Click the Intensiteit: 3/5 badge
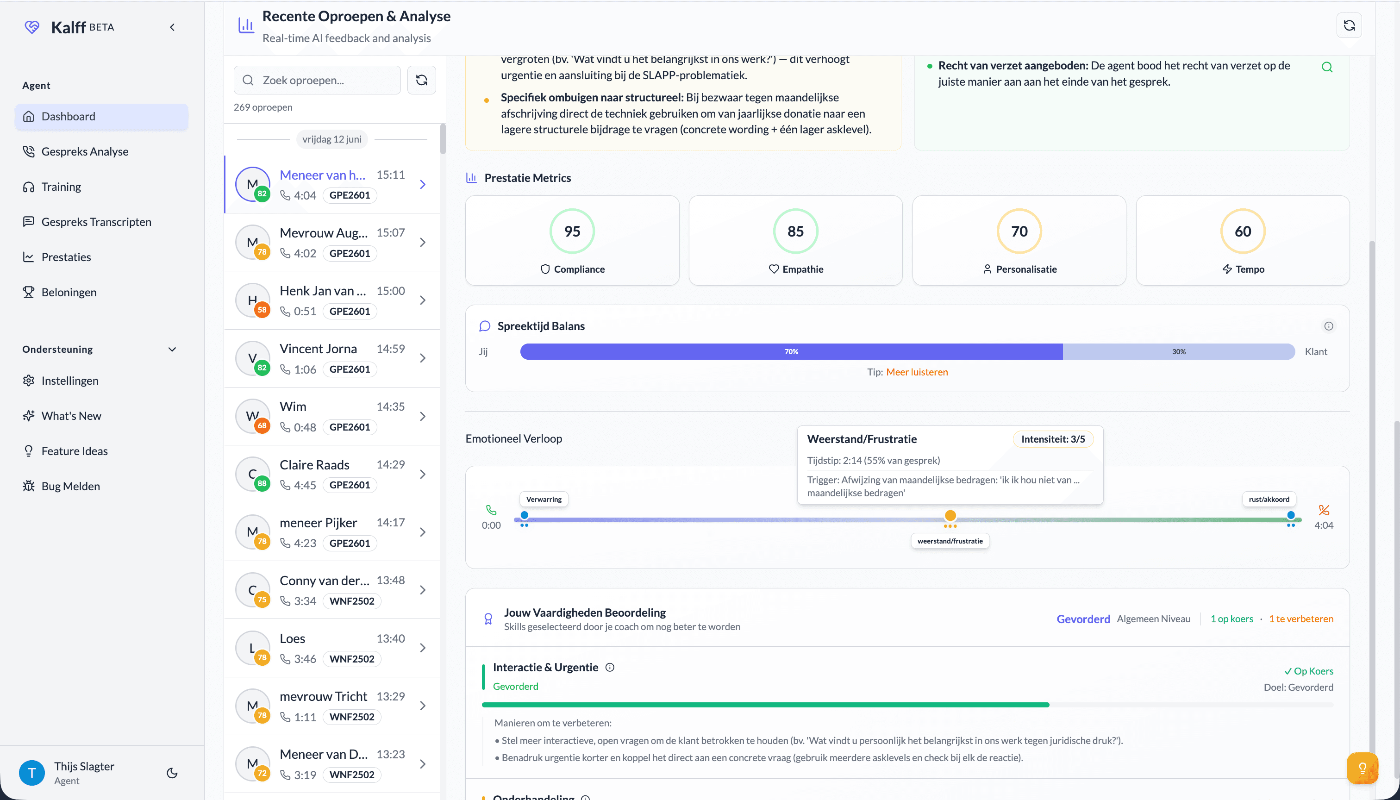The height and width of the screenshot is (800, 1400). coord(1053,439)
